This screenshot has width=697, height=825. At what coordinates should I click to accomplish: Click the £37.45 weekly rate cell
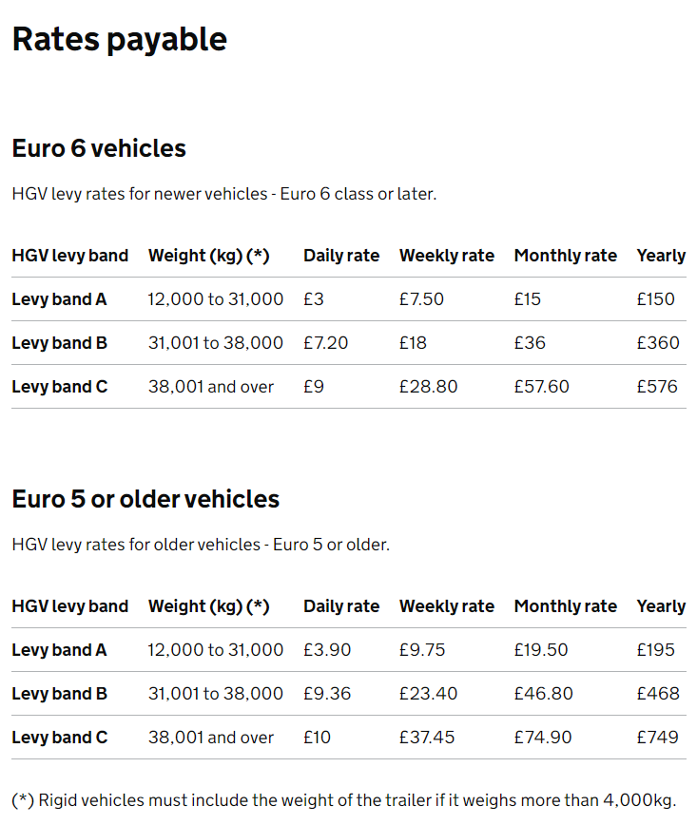click(x=428, y=738)
